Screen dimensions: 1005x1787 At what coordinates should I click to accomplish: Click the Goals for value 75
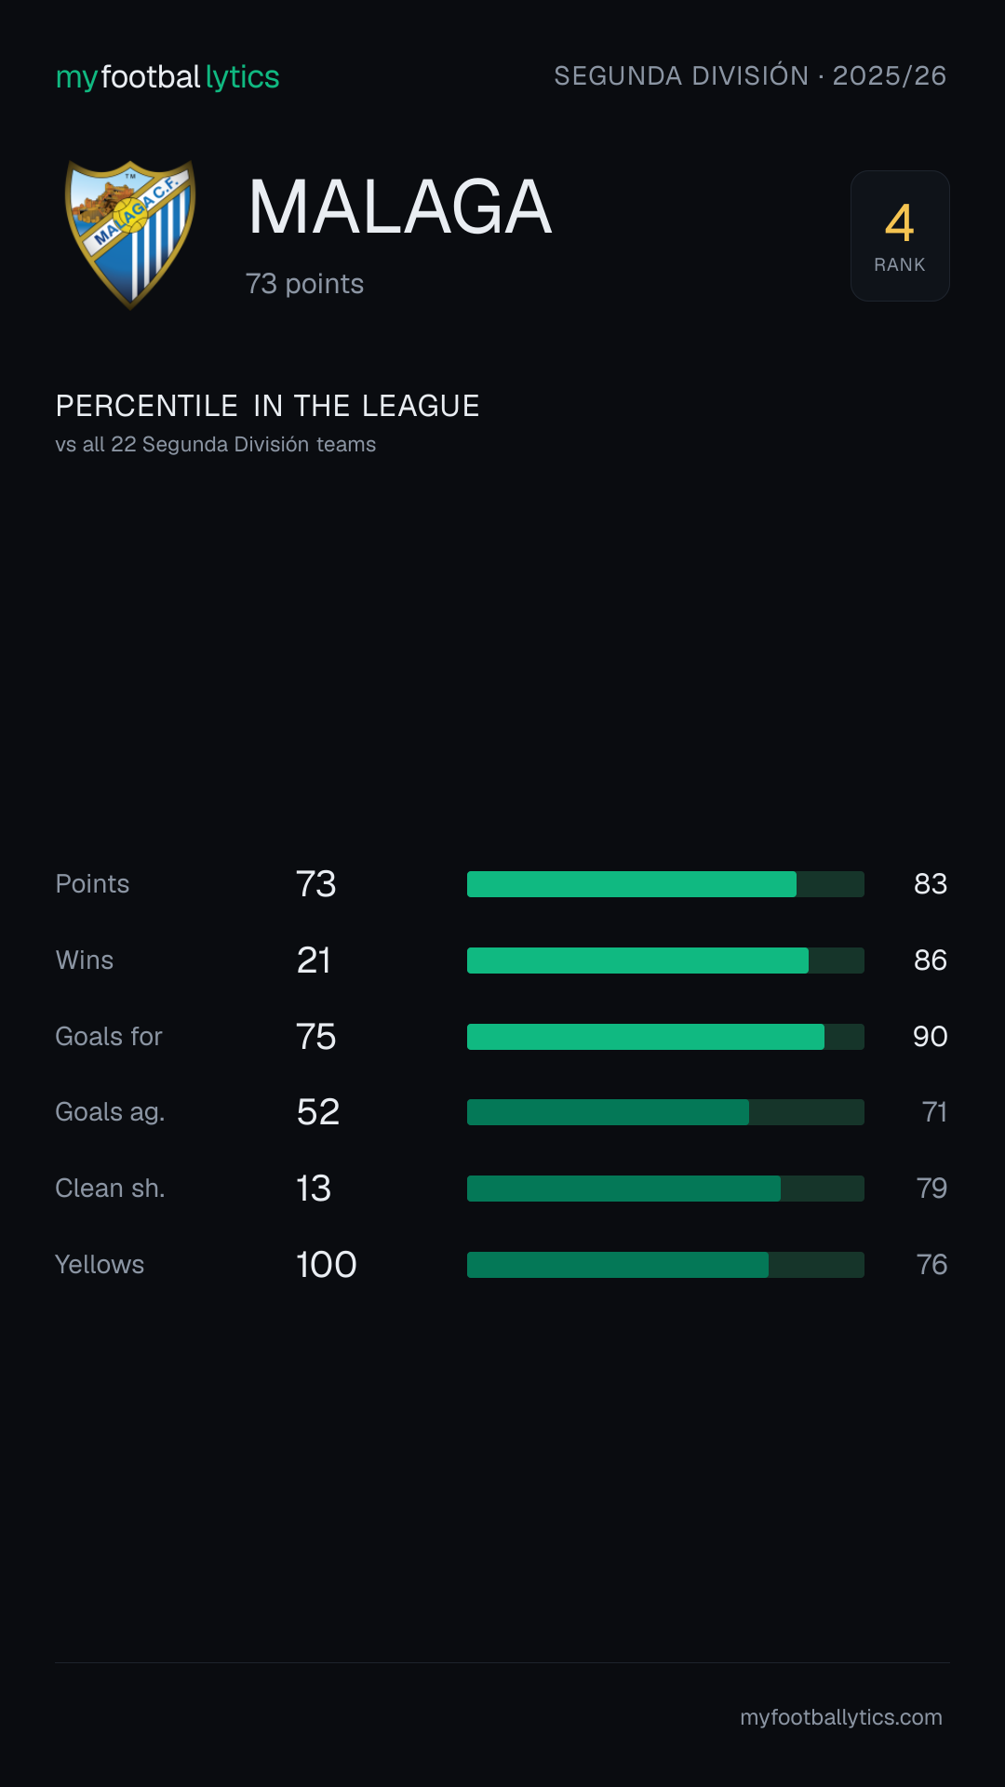[316, 1037]
